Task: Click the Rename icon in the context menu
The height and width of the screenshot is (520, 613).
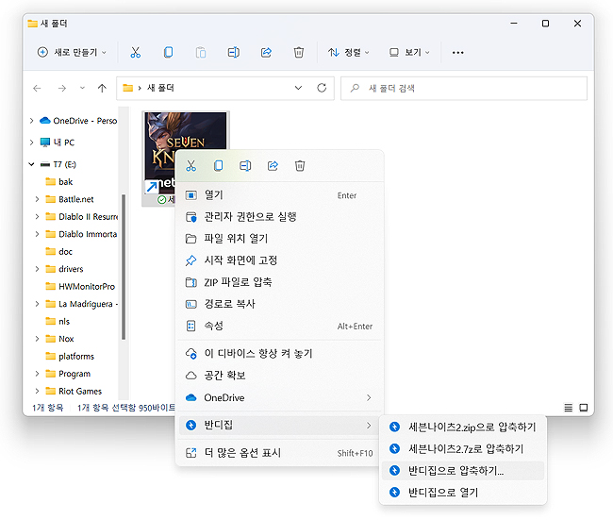Action: [245, 166]
